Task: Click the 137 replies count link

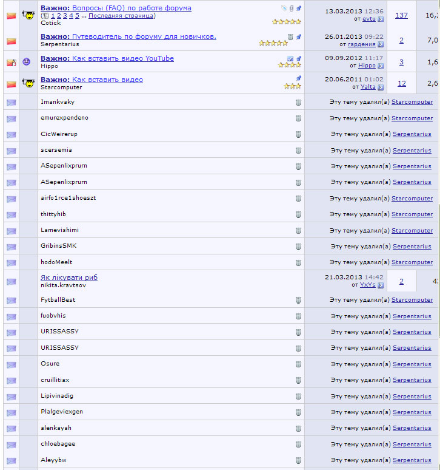Action: [x=401, y=15]
